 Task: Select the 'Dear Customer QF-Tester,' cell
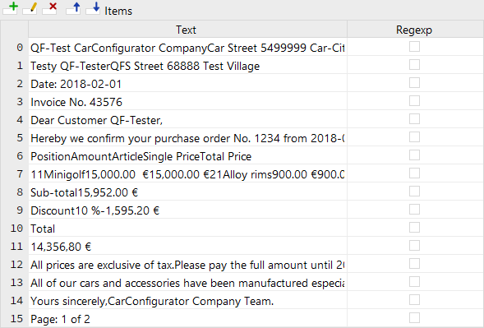point(187,120)
